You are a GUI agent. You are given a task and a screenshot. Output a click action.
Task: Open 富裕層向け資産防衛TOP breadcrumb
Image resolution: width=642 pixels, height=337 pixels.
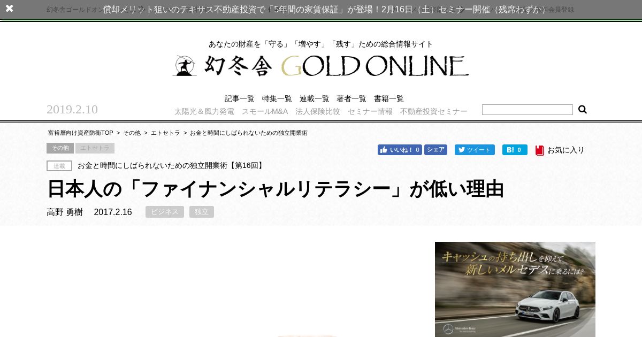[81, 133]
